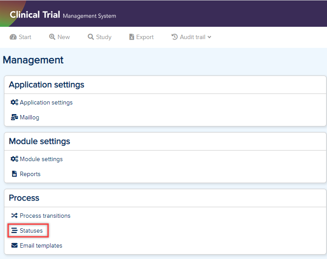Click the Study search magnifier icon
Viewport: 327px width, 259px height.
click(91, 37)
